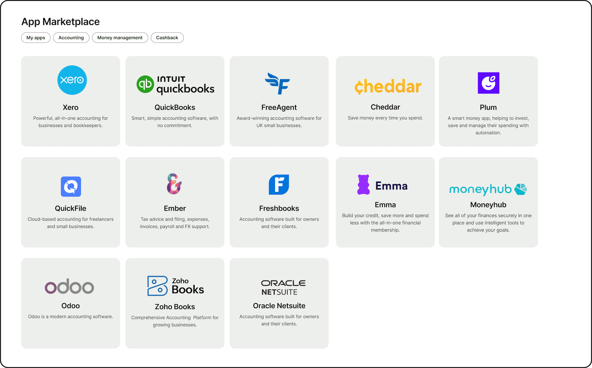Click Odoo's description text

pyautogui.click(x=71, y=317)
